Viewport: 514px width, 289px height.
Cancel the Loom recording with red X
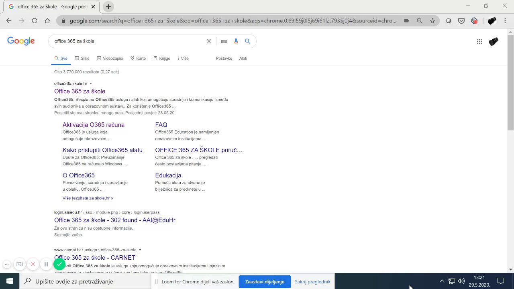click(33, 264)
